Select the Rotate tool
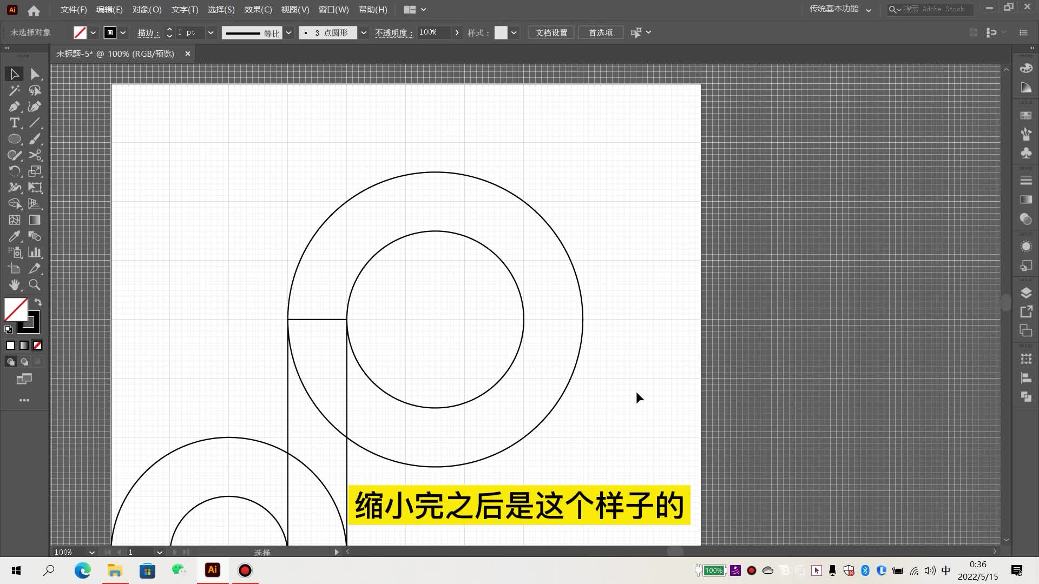The height and width of the screenshot is (584, 1039). point(15,171)
